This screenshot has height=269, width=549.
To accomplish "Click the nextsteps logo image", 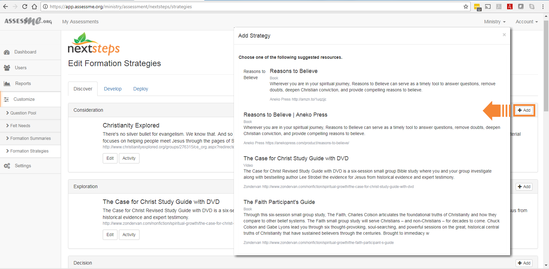I will click(x=94, y=44).
